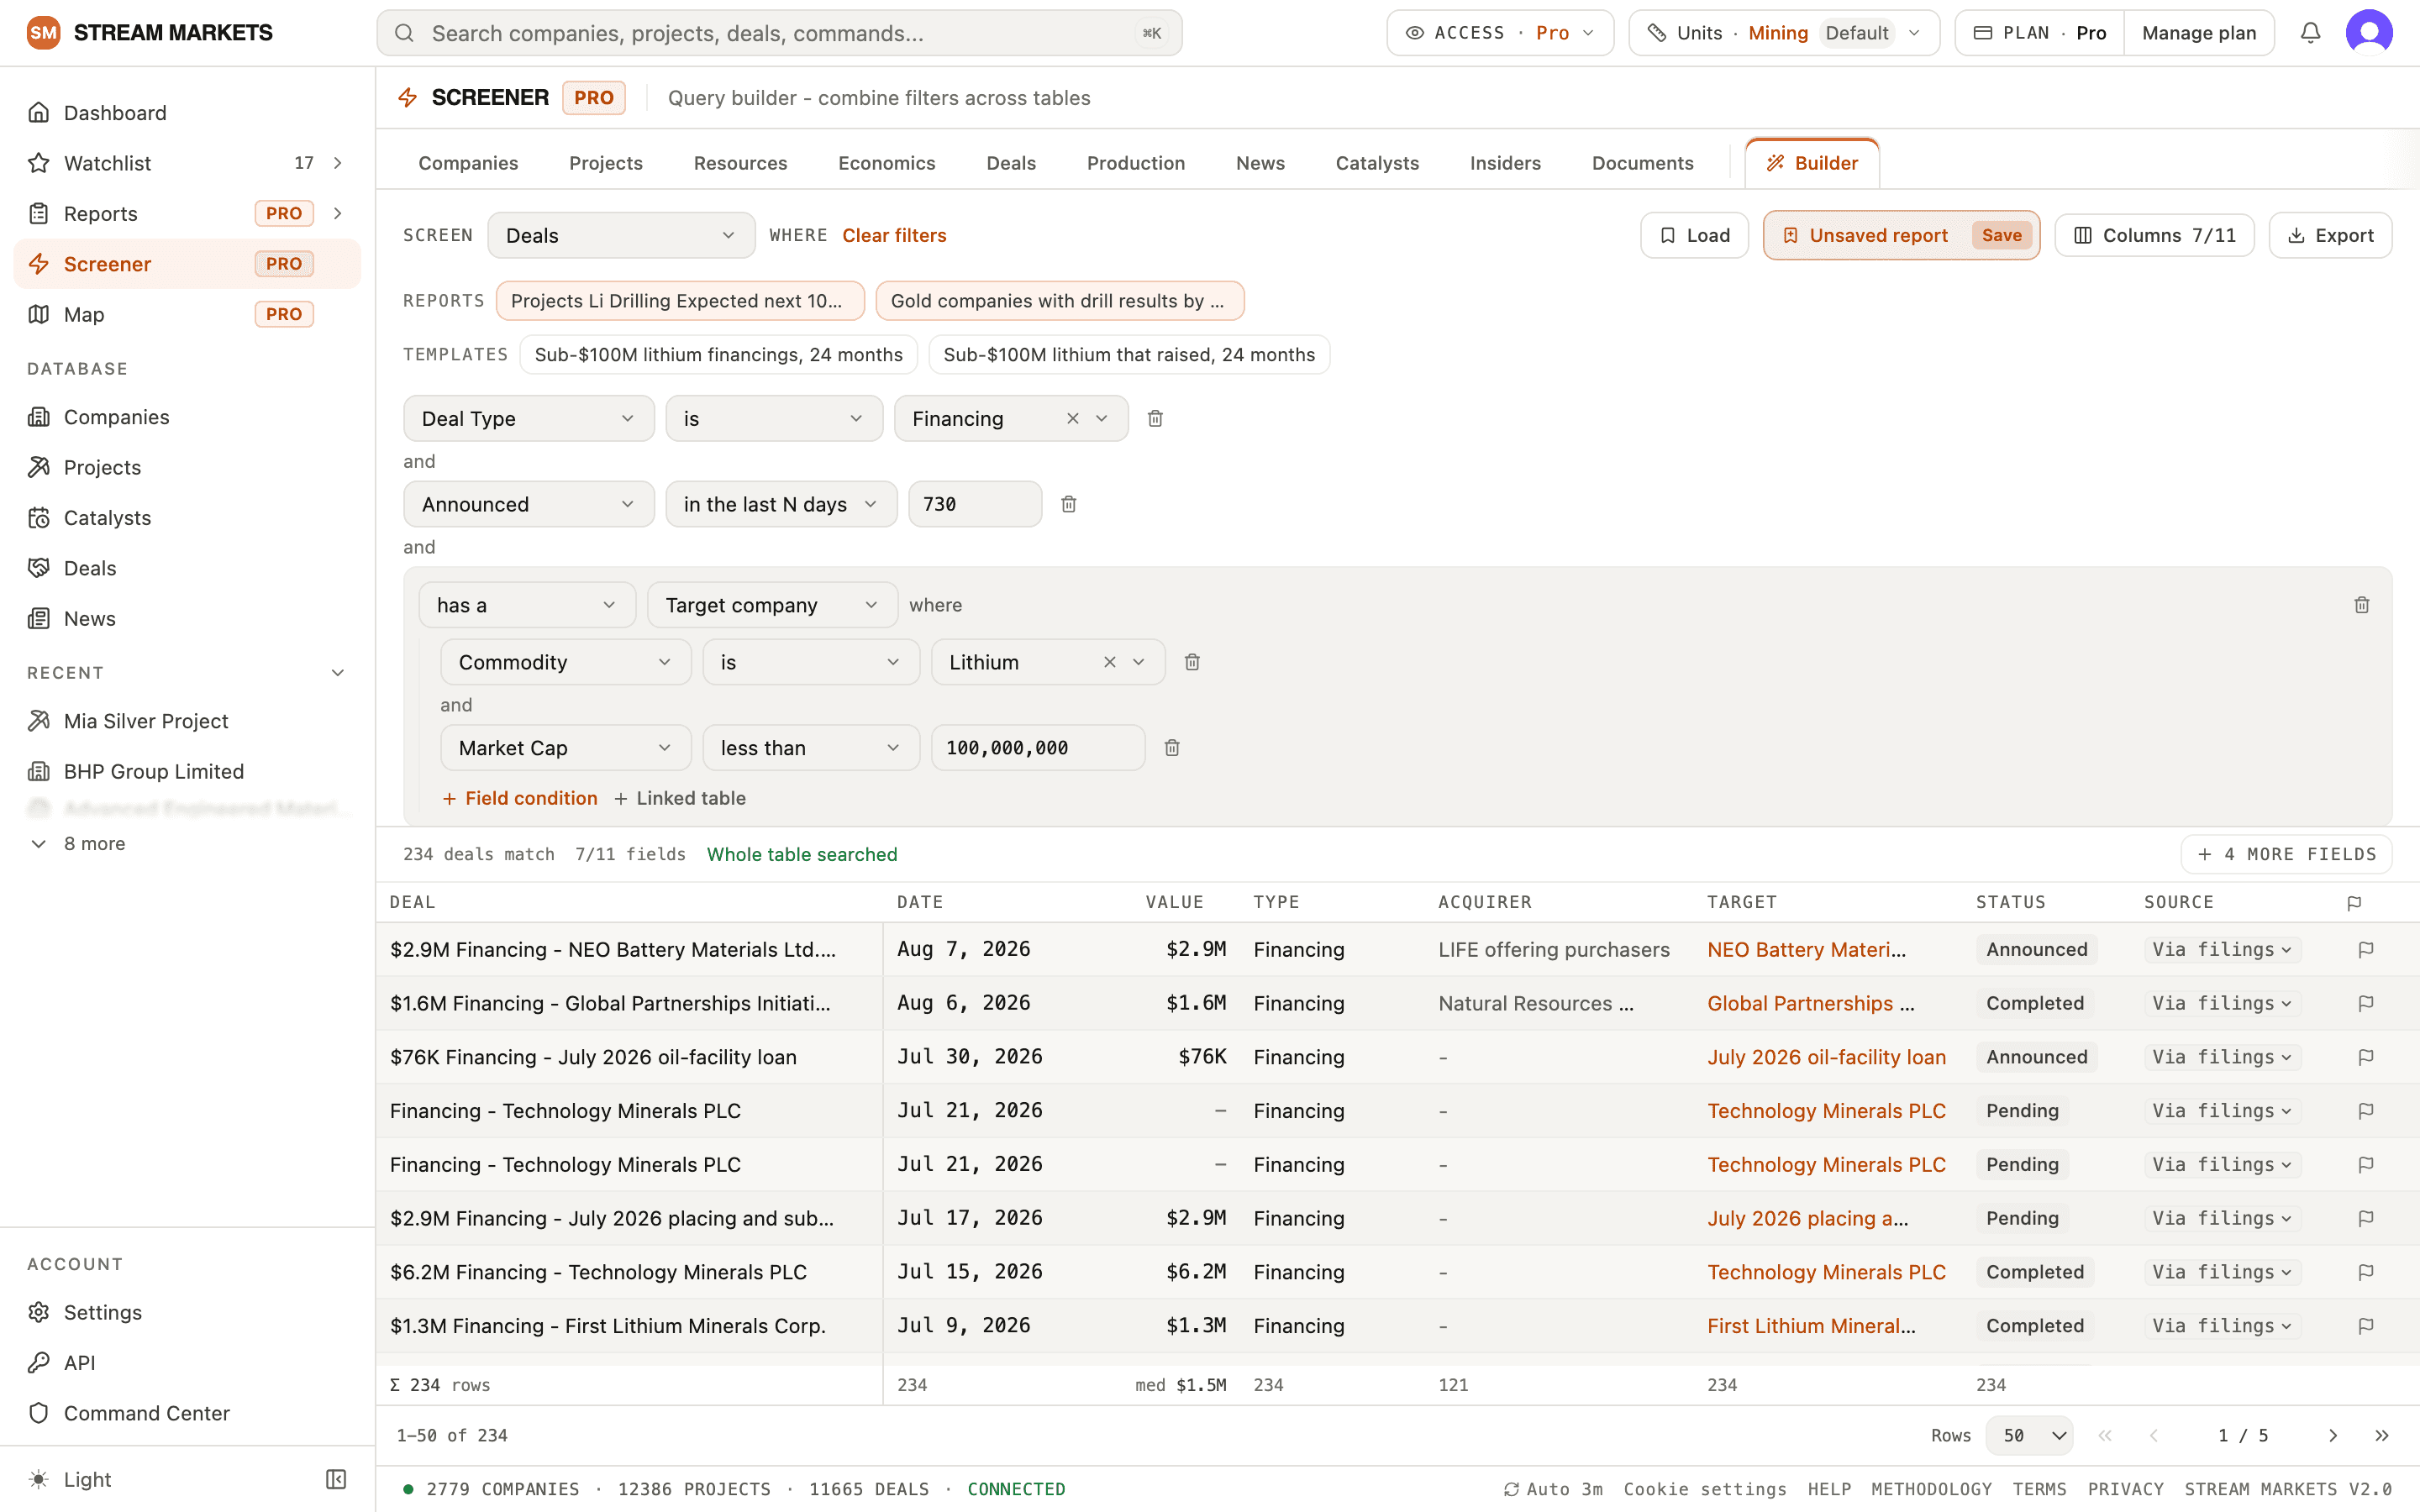Click the Stream Markets SM logo
Image resolution: width=2420 pixels, height=1512 pixels.
pyautogui.click(x=43, y=33)
